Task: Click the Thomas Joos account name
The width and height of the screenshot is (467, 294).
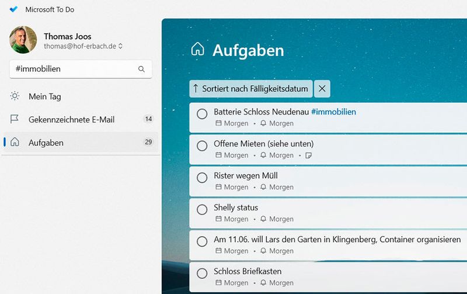Action: 68,36
